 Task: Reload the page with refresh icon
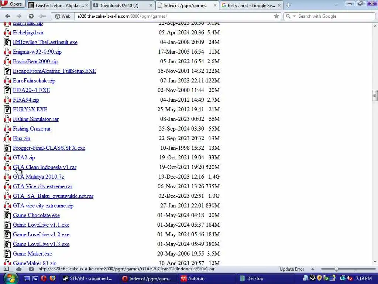click(31, 16)
